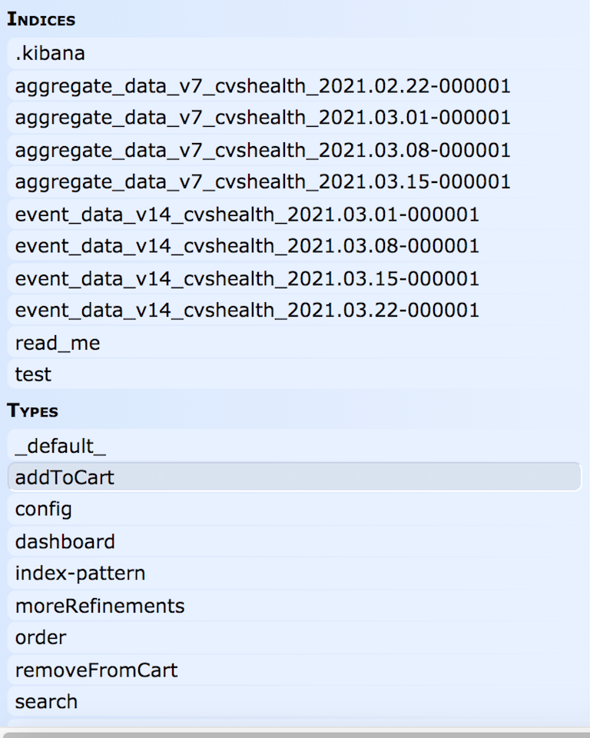The image size is (590, 738).
Task: Select aggregate_data_v7_cvshealth_2021.02.22-000001 index
Action: (294, 85)
